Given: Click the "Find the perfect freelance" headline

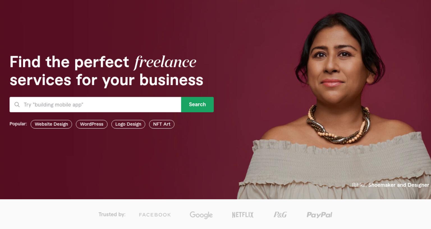Looking at the screenshot, I should pos(103,62).
